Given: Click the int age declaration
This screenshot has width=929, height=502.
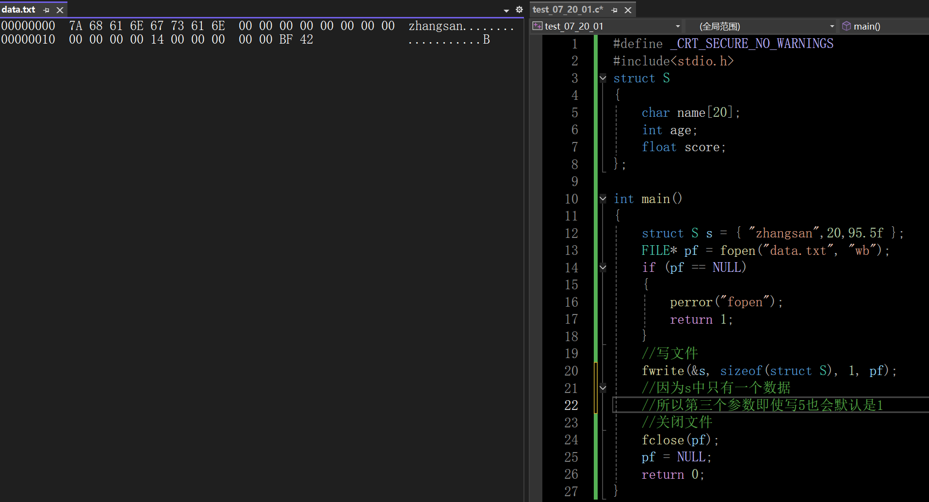Looking at the screenshot, I should point(669,130).
